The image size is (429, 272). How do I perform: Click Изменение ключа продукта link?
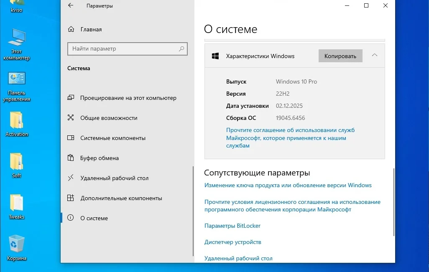click(x=288, y=185)
